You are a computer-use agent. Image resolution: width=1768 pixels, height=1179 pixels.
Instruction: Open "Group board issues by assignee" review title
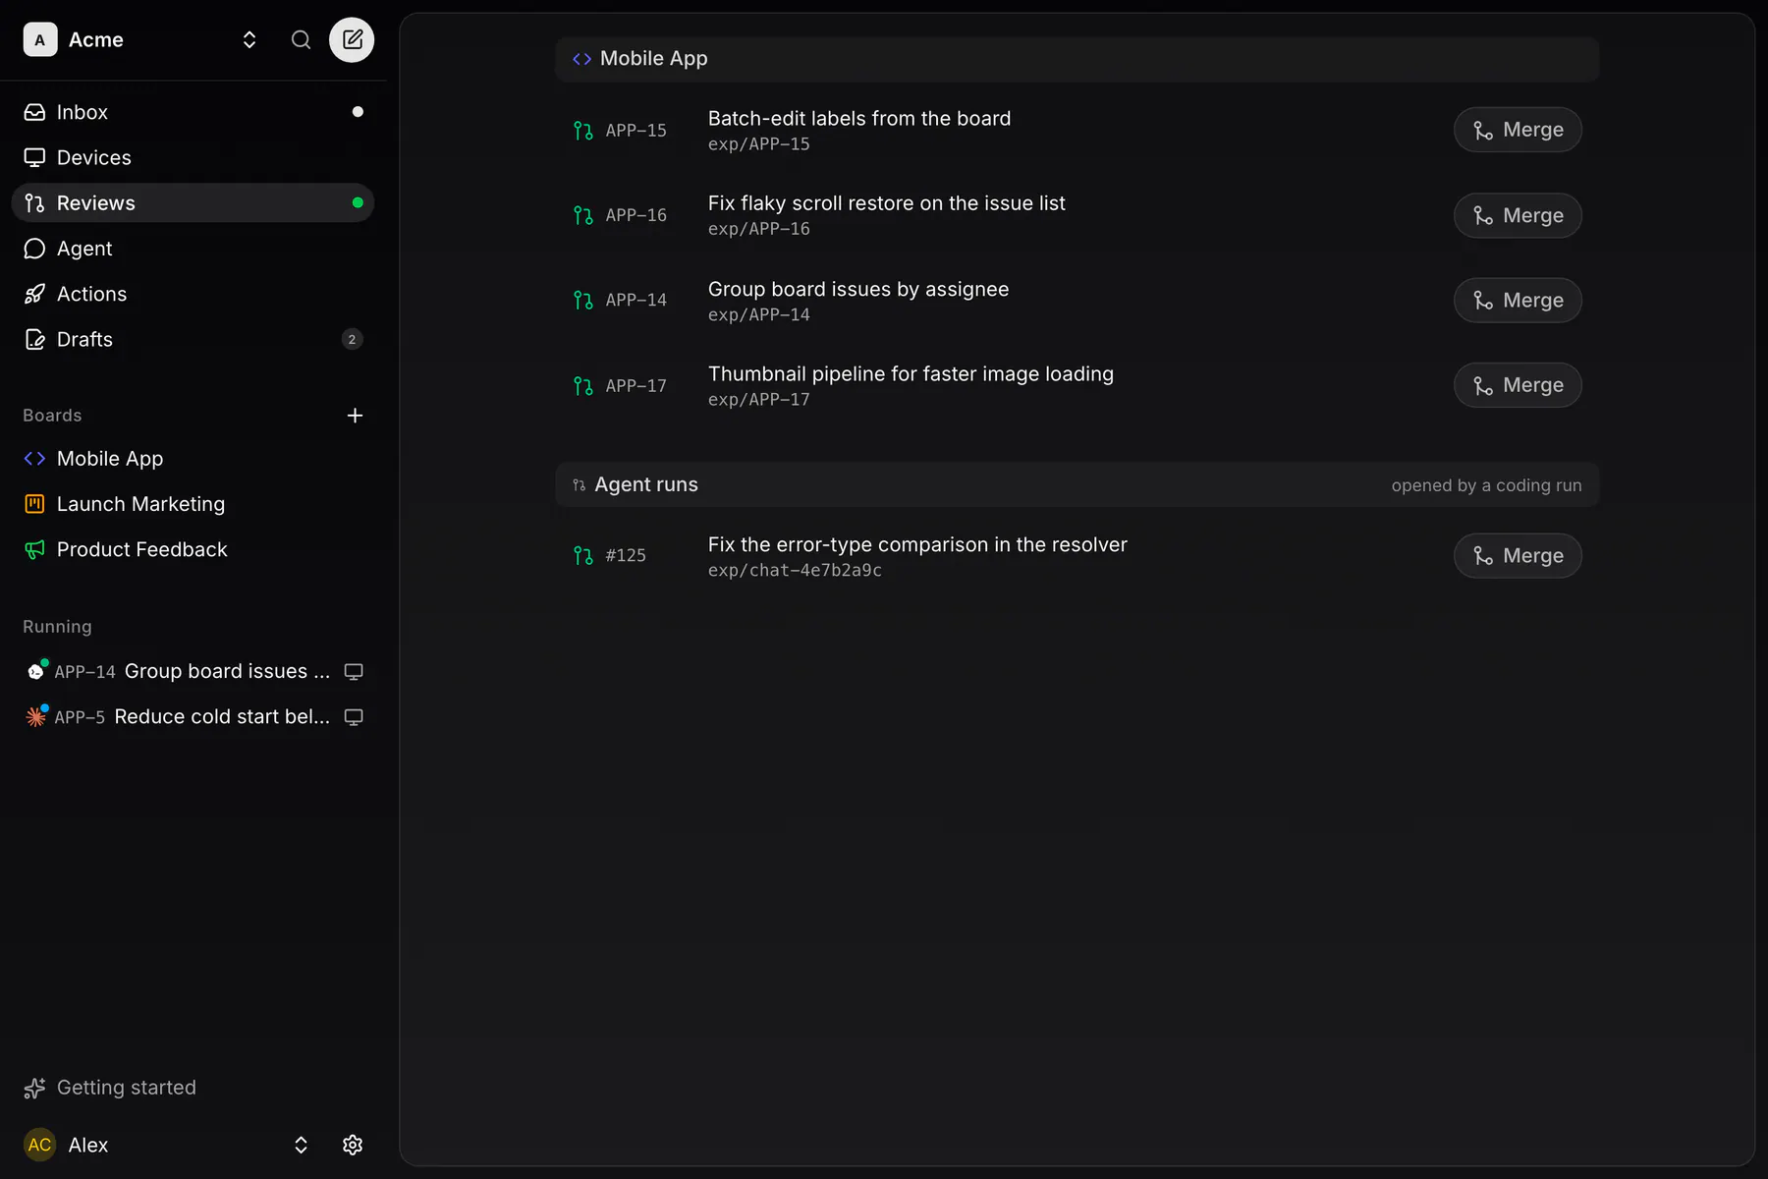pos(858,289)
